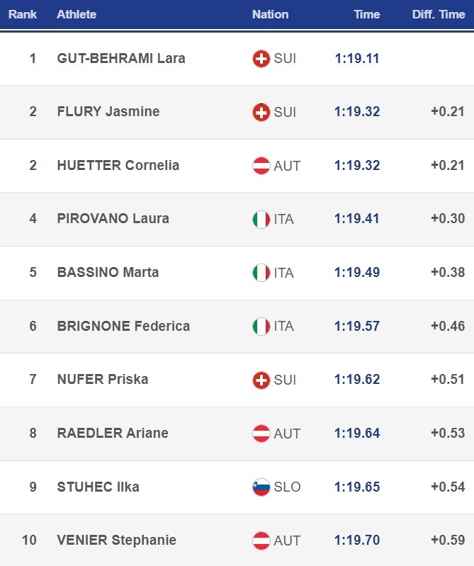Click the winning time 1:19.11
This screenshot has width=474, height=566.
tap(357, 58)
